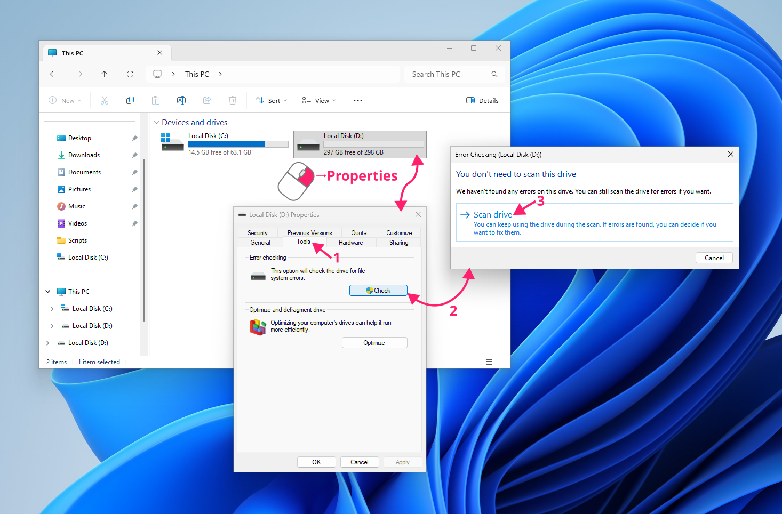
Task: Click the Share icon in toolbar
Action: tap(207, 100)
